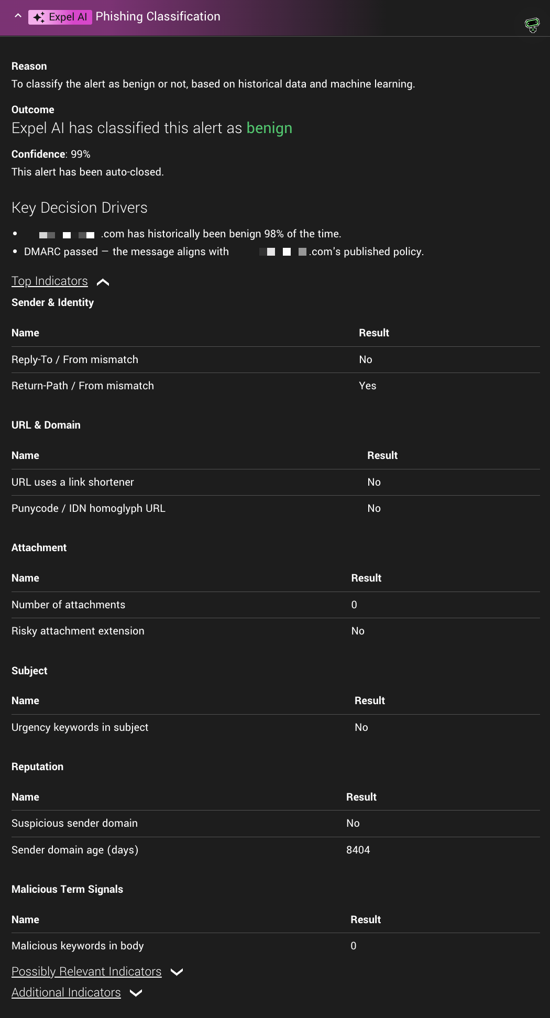Click 'No' result for urgency keywords
Image resolution: width=550 pixels, height=1018 pixels.
coord(361,727)
